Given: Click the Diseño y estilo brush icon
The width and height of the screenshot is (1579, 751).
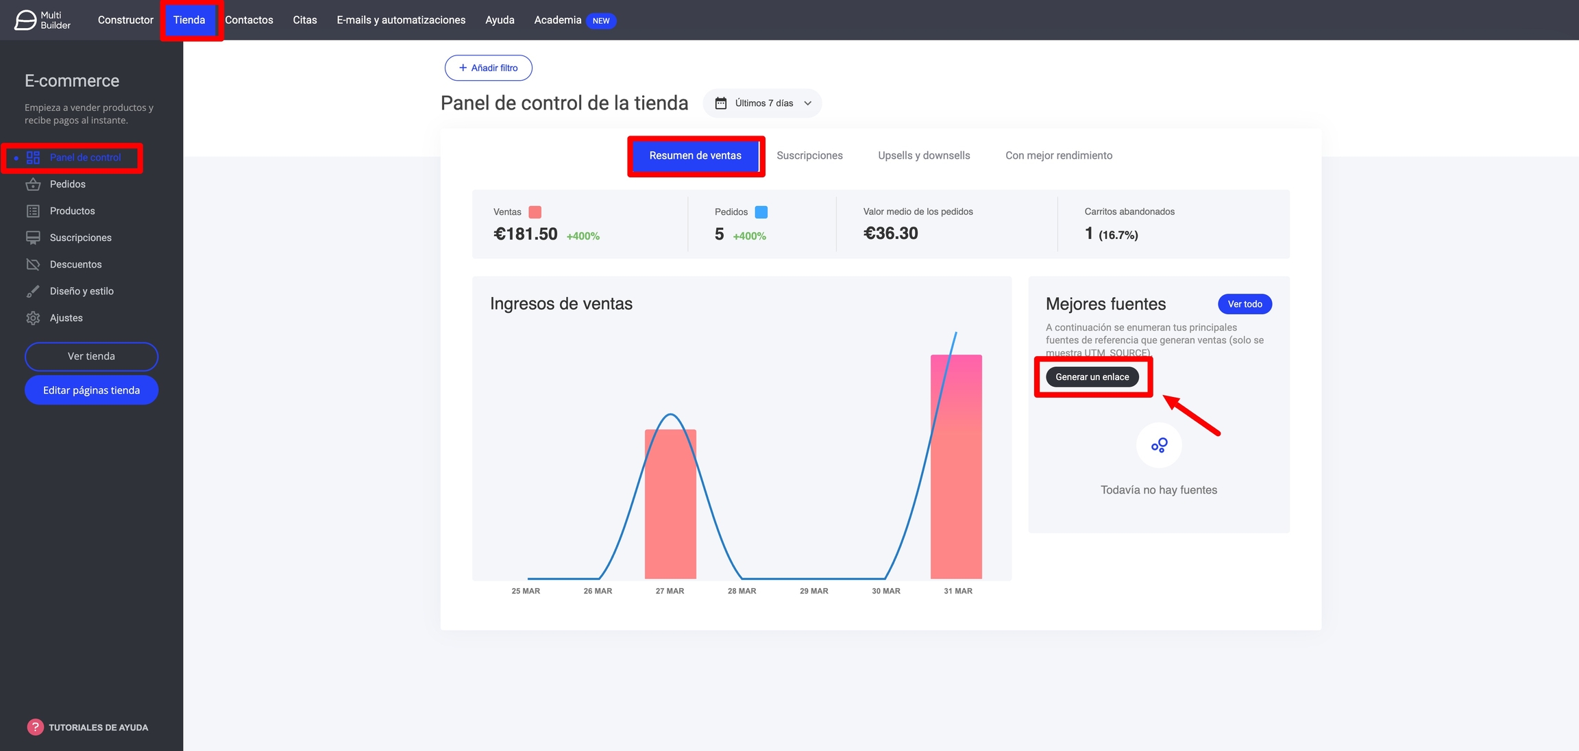Looking at the screenshot, I should click(33, 291).
